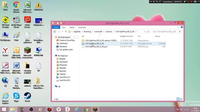200x112 pixels.
Task: Select the 1.8.9-OptiFine_HD_U_H5 jar file
Action: [x=123, y=44]
